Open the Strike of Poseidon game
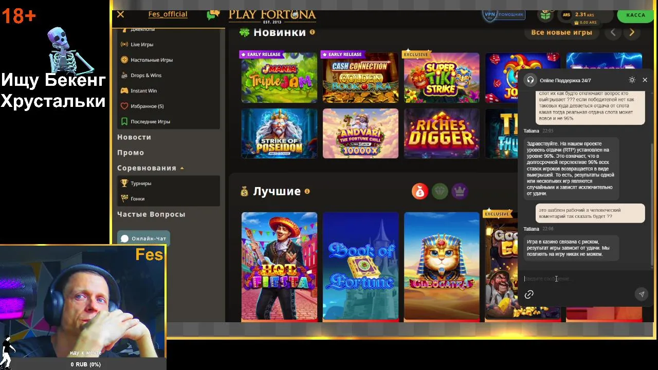Viewport: 658px width, 370px height. (x=279, y=133)
